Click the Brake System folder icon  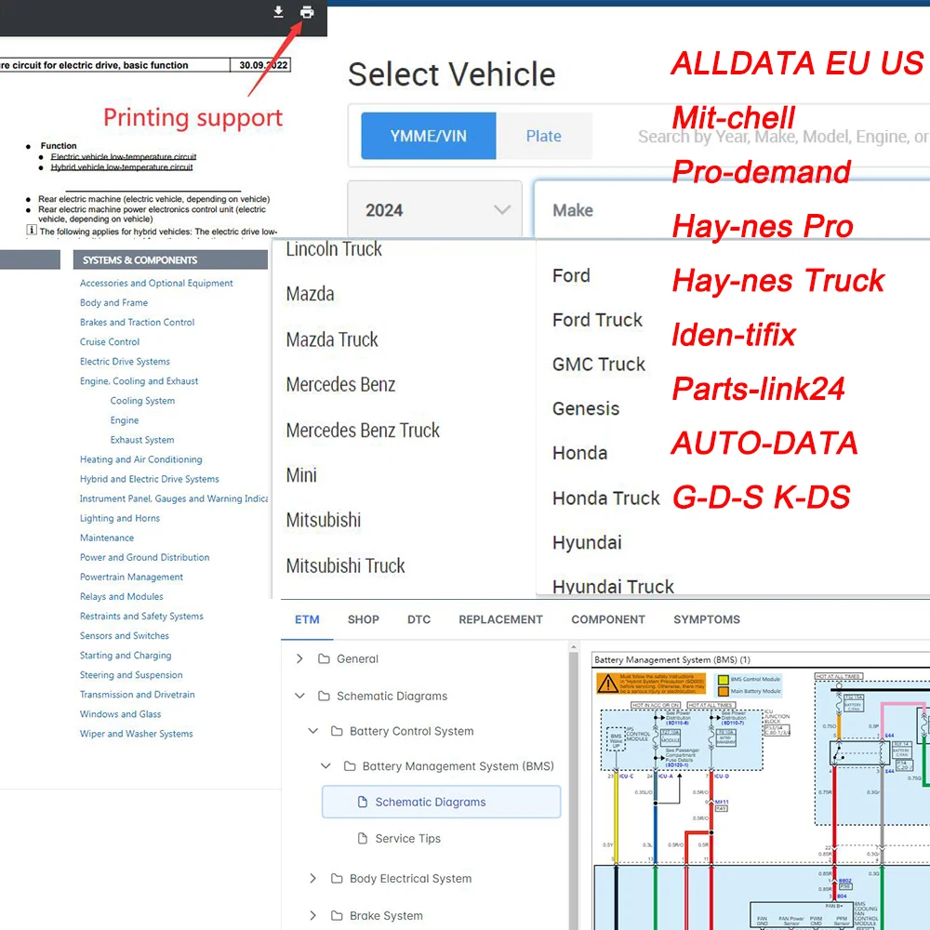[337, 916]
